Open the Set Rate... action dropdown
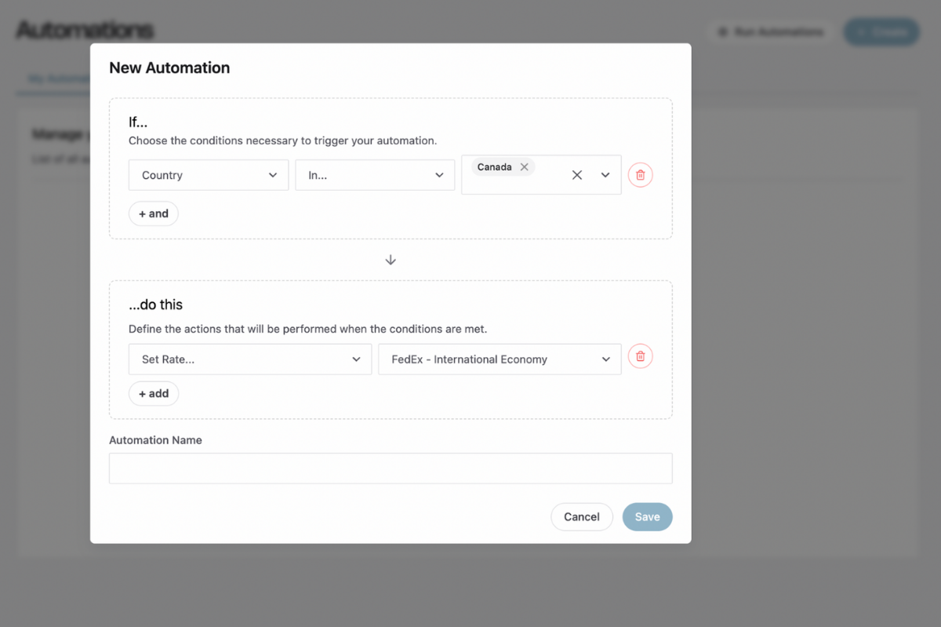This screenshot has height=627, width=941. [x=250, y=359]
